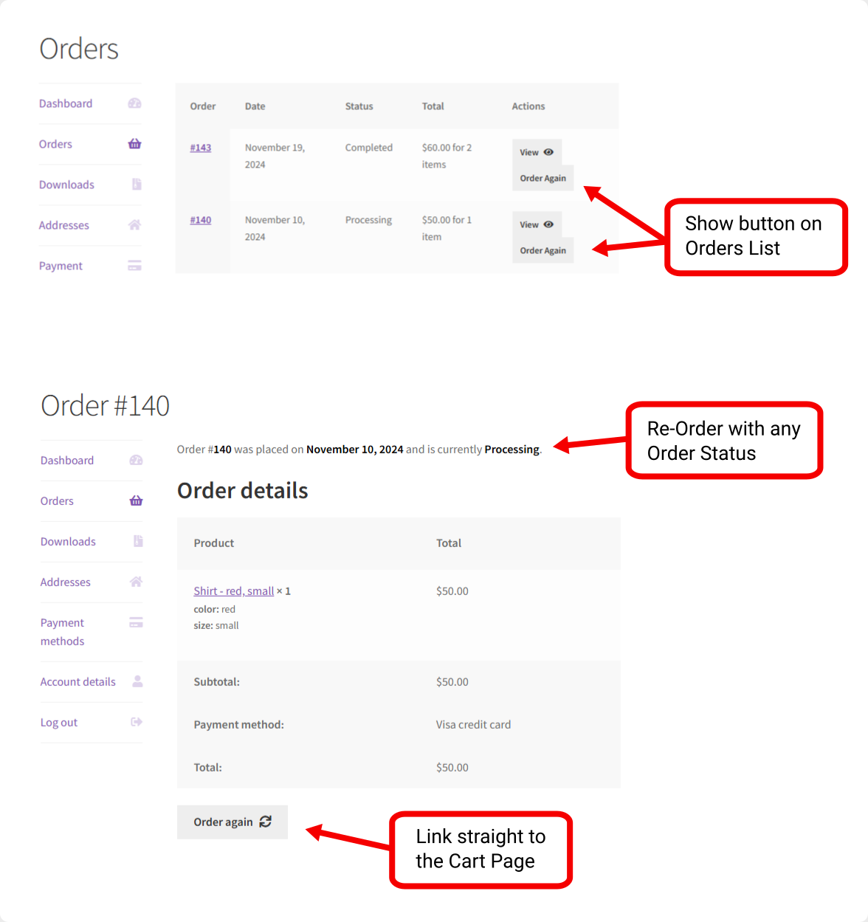Click the eye icon on order #143 View button

(548, 151)
